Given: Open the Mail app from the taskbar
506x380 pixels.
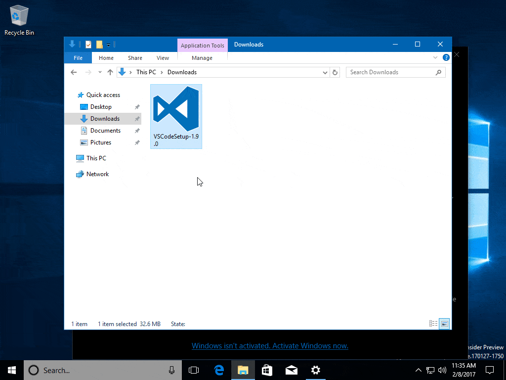Looking at the screenshot, I should click(x=291, y=370).
